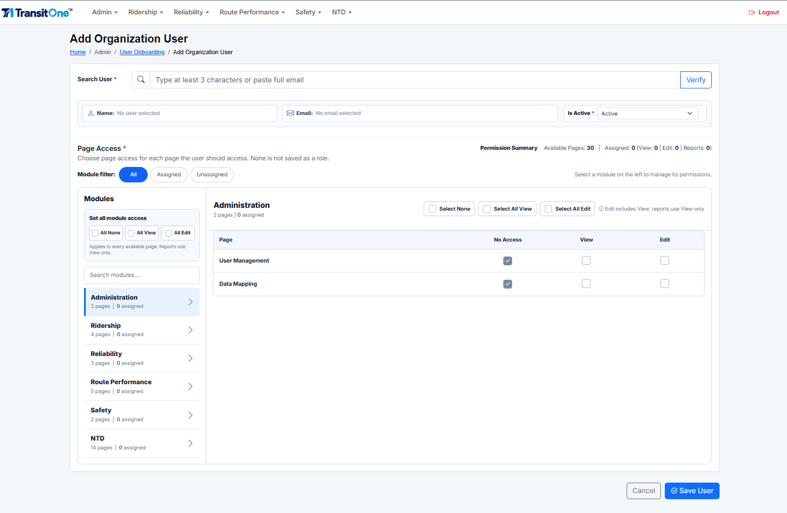
Task: Open the Route Performance navbar menu
Action: tap(252, 12)
